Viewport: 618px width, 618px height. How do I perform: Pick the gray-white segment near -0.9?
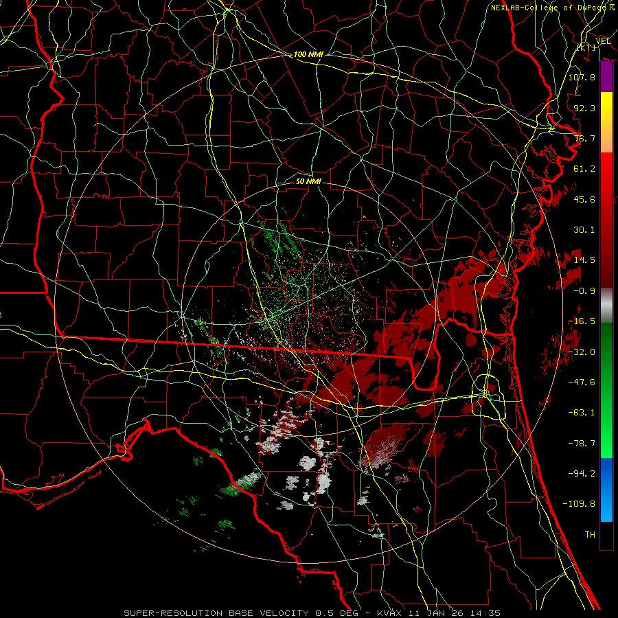pos(606,306)
